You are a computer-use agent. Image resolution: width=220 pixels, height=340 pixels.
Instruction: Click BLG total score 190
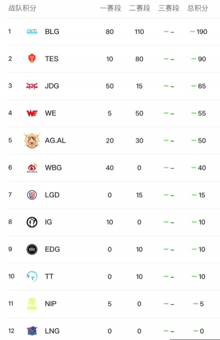(202, 32)
